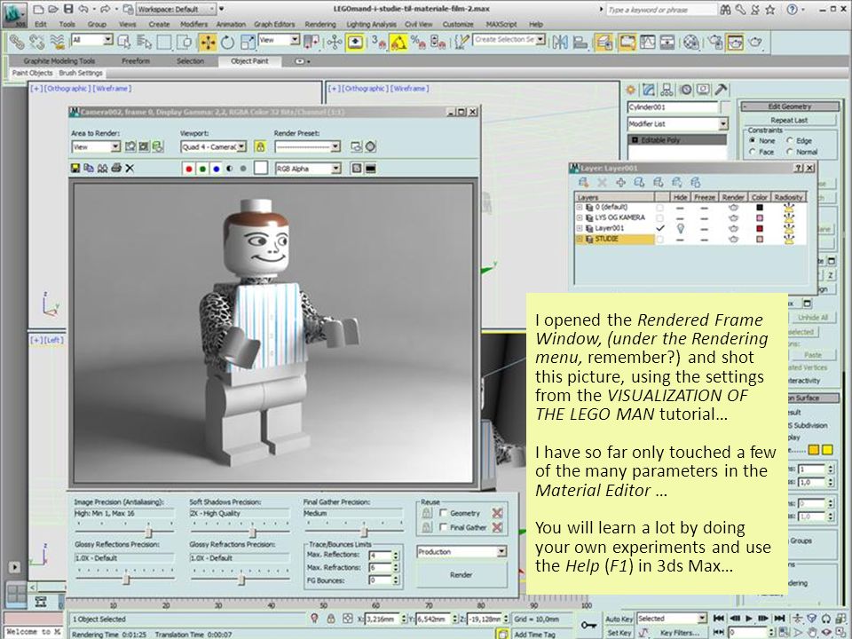Open the Modify command panel tab
Screen dimensions: 852x639
coord(649,91)
